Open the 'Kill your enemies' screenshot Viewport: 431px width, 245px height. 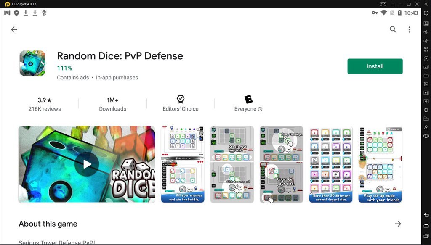[183, 164]
